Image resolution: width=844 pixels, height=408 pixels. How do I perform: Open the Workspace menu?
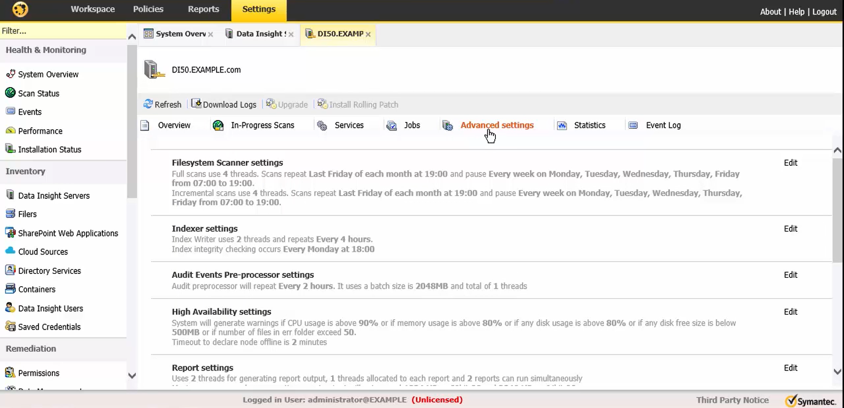pos(93,9)
